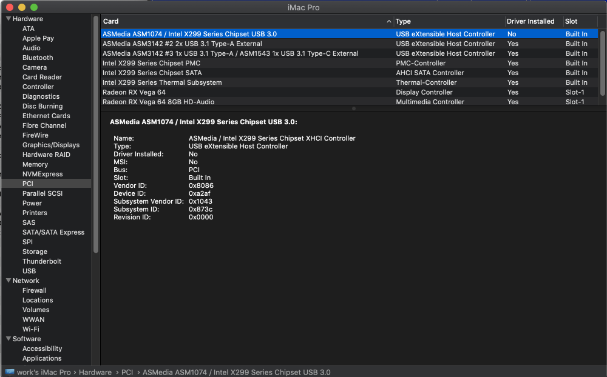Select FireWire in the sidebar
The image size is (607, 377).
pos(35,135)
